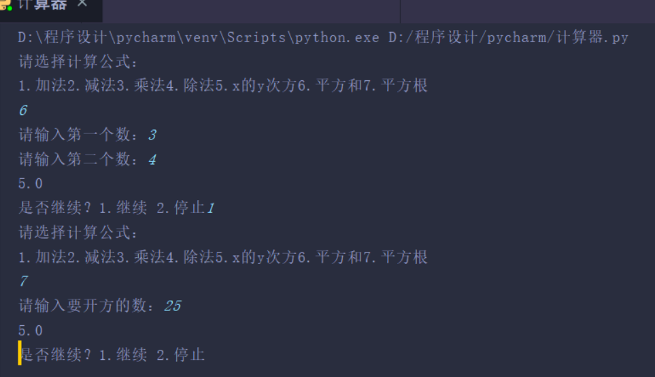Click the entered number 25 after 请输入要开方的数

point(173,306)
